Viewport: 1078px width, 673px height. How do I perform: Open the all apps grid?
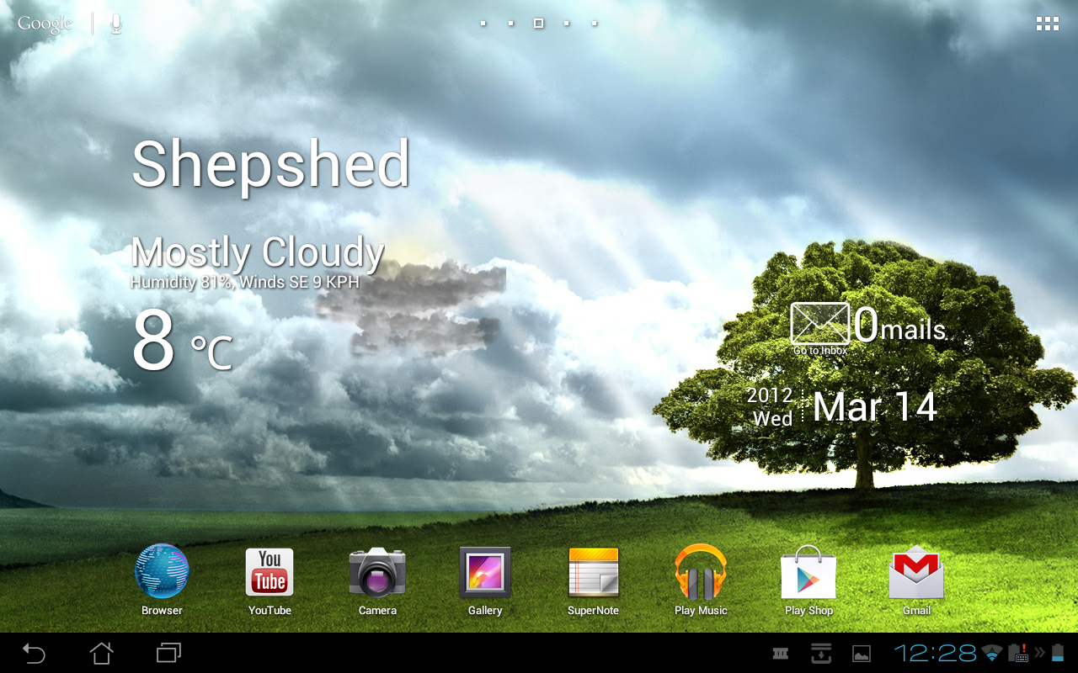1048,24
